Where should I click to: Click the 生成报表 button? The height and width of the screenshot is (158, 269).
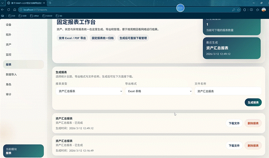click(x=253, y=102)
